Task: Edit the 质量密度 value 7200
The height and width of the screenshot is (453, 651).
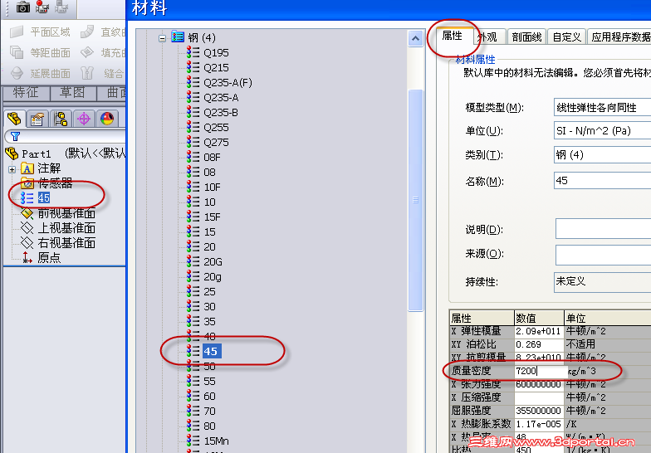Action: [541, 371]
